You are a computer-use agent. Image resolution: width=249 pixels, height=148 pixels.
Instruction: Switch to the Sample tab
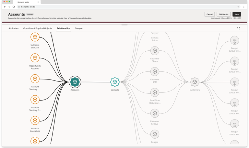(79, 28)
